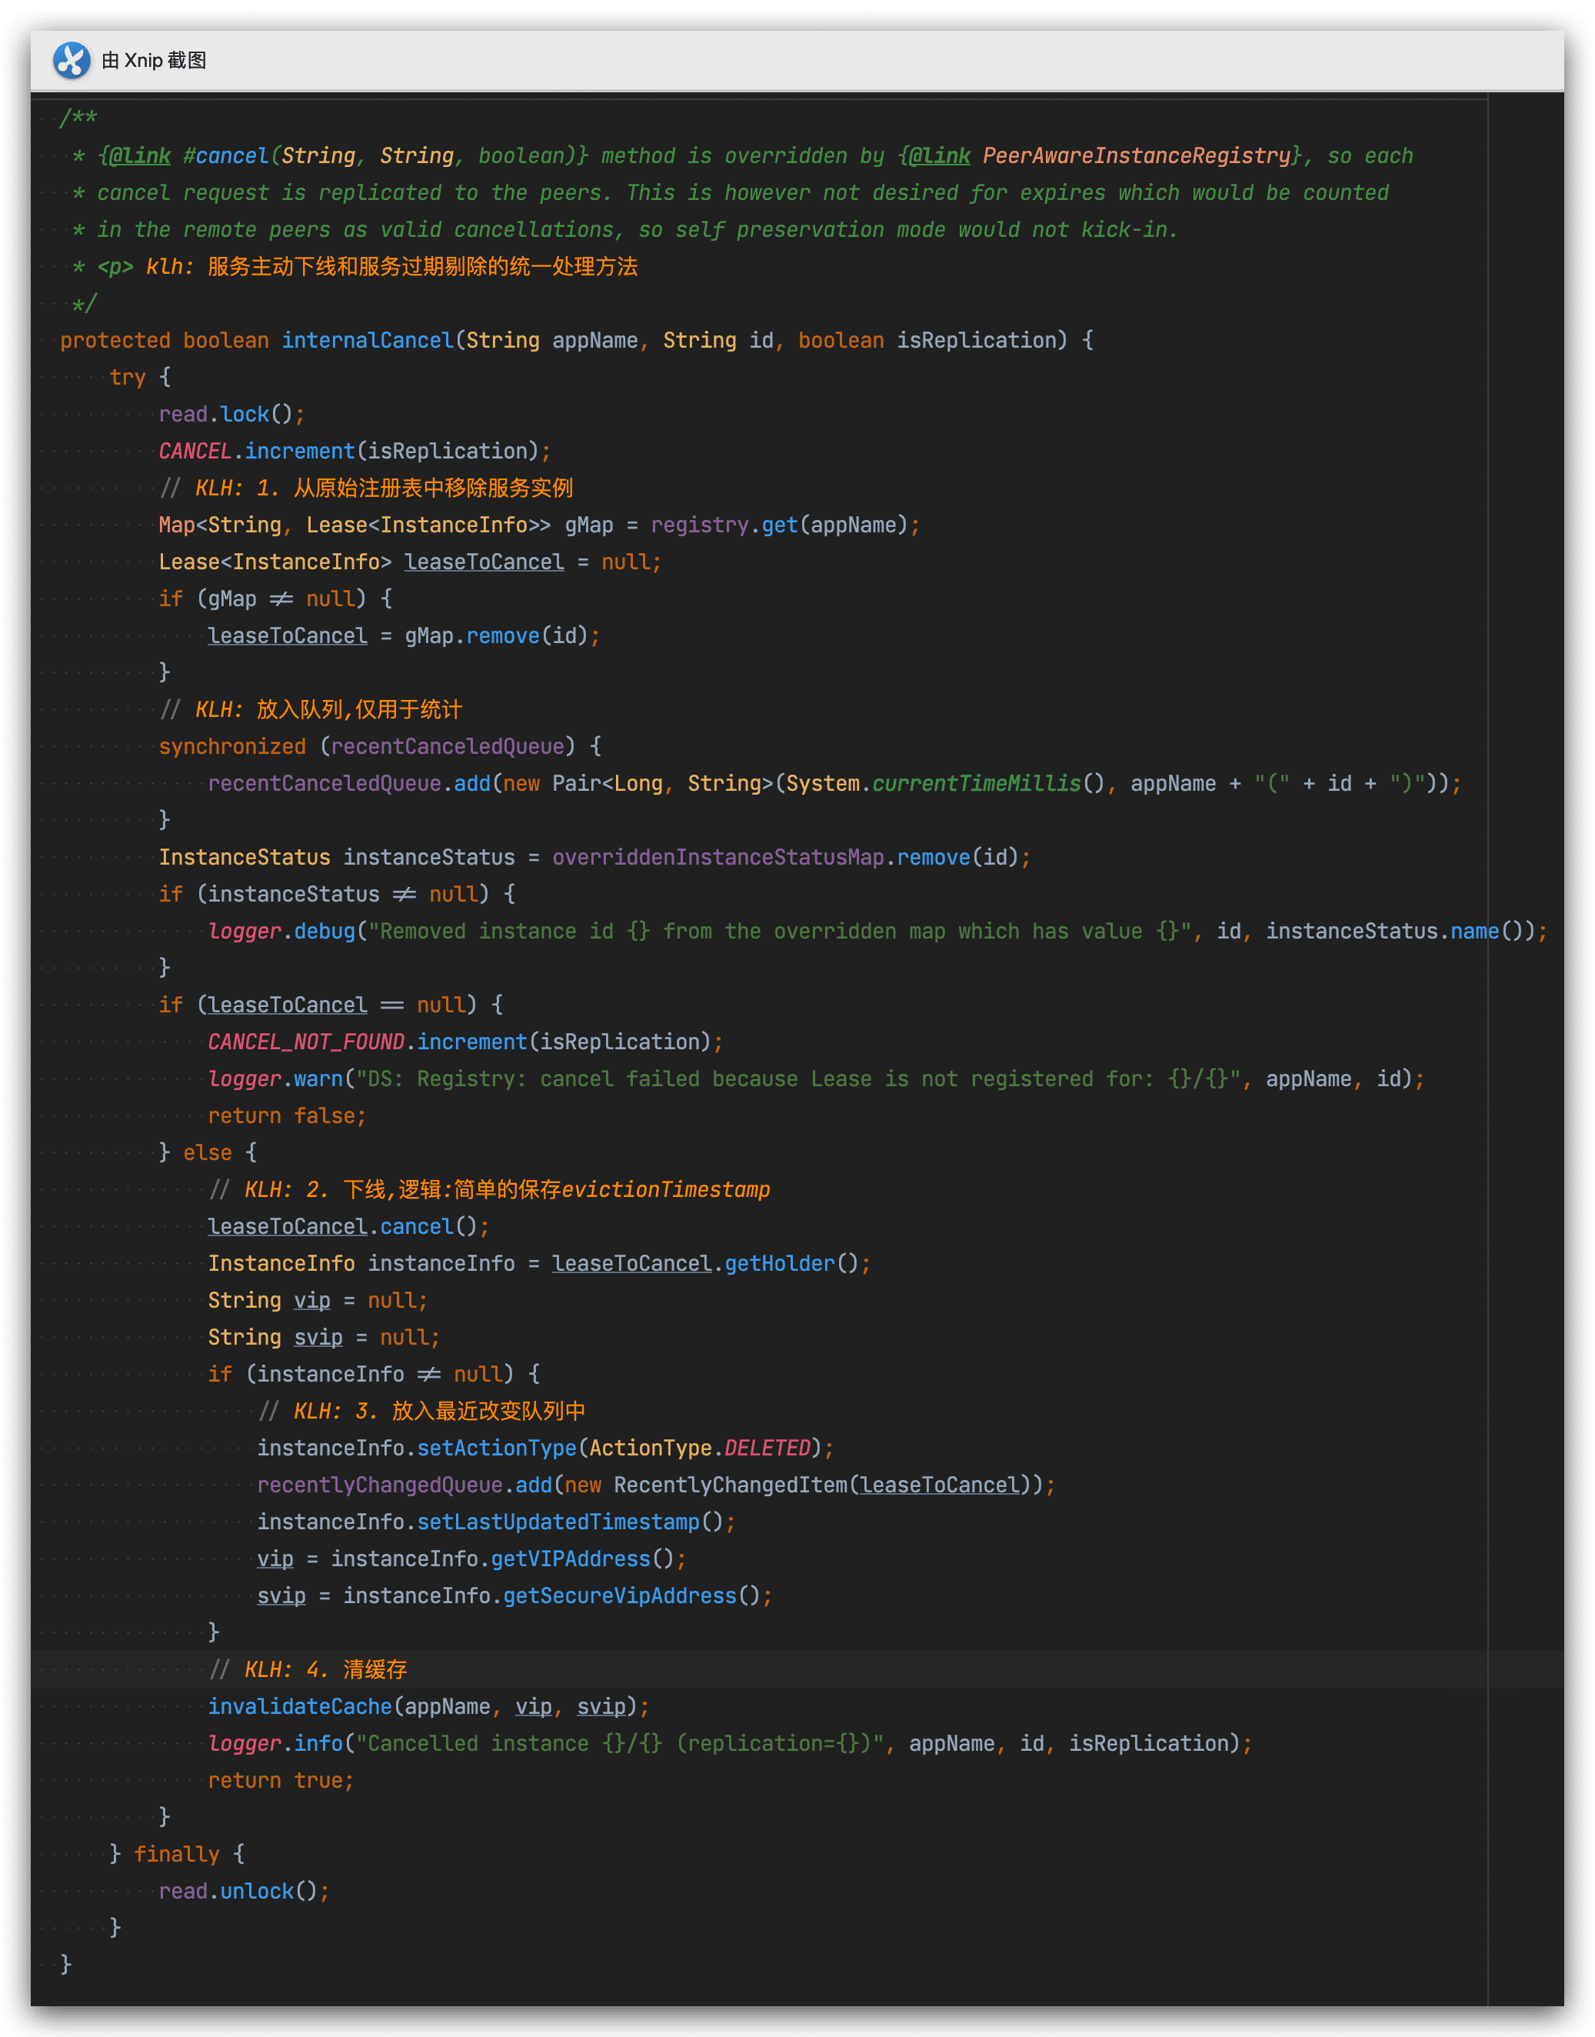The width and height of the screenshot is (1595, 2037).
Task: Click 'setActionType(ActionType.DELETED)' call
Action: 619,1449
